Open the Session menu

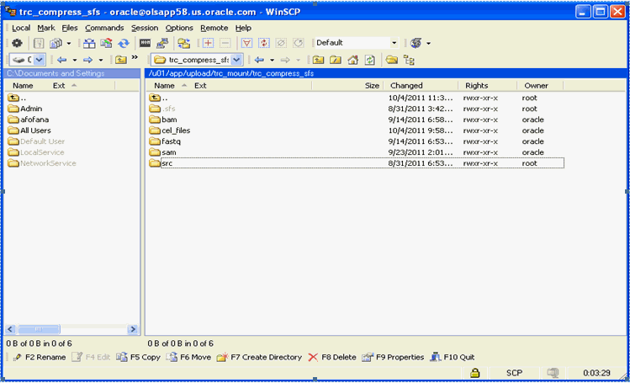coord(145,28)
